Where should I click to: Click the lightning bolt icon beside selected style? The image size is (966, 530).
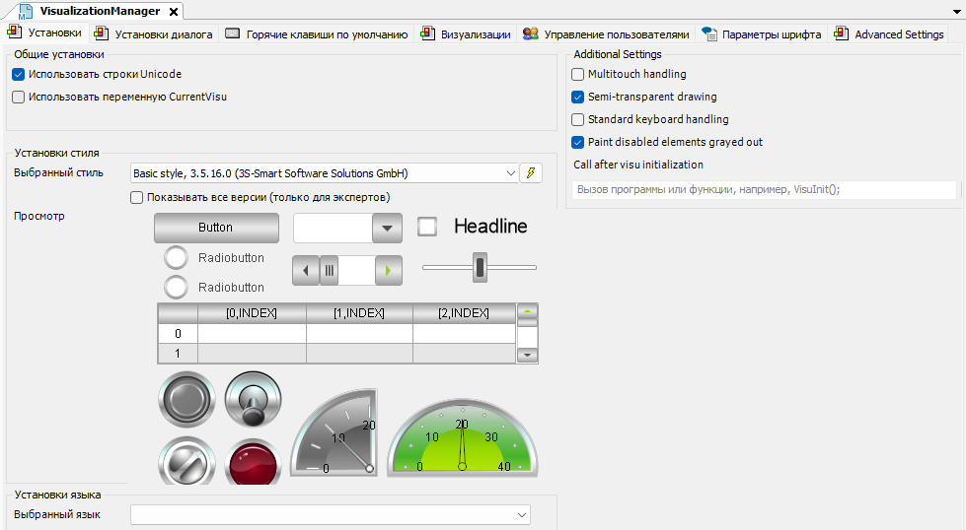tap(531, 173)
